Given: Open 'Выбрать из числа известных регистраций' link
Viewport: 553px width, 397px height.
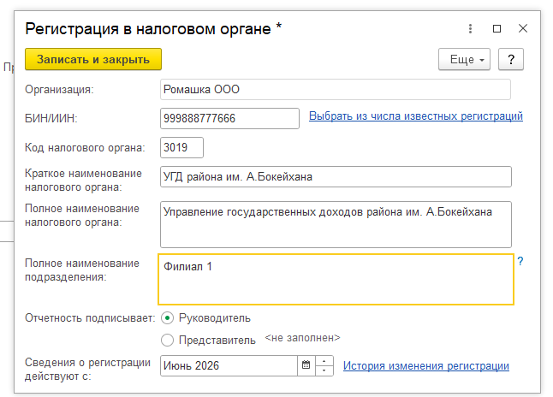Looking at the screenshot, I should click(x=416, y=116).
